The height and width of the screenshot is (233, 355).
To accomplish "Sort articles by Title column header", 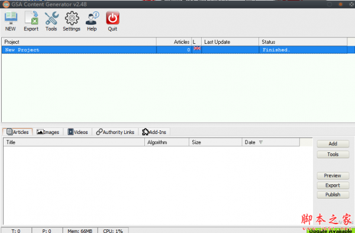I will (x=74, y=142).
